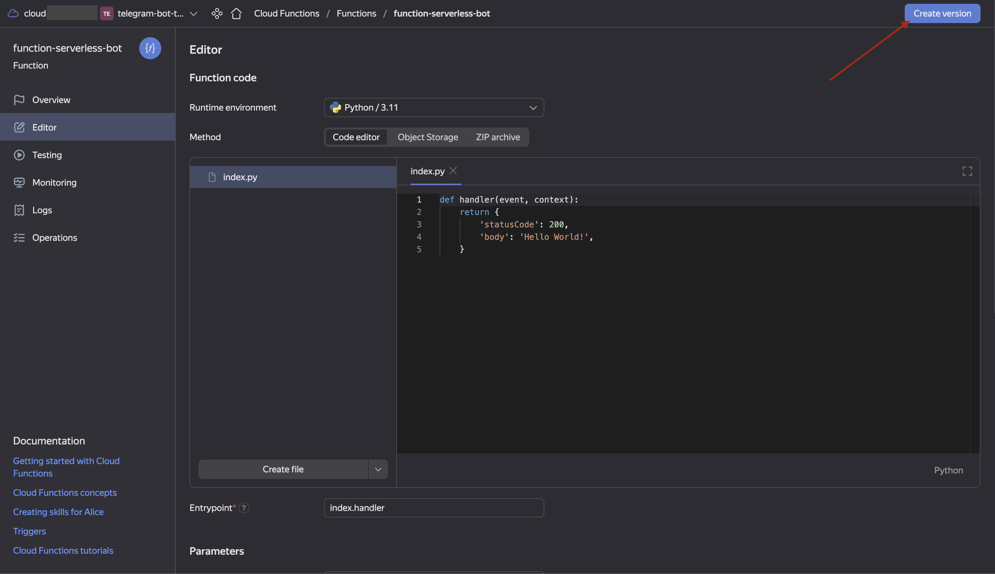Expand editor to fullscreen
The width and height of the screenshot is (995, 574).
pyautogui.click(x=967, y=171)
